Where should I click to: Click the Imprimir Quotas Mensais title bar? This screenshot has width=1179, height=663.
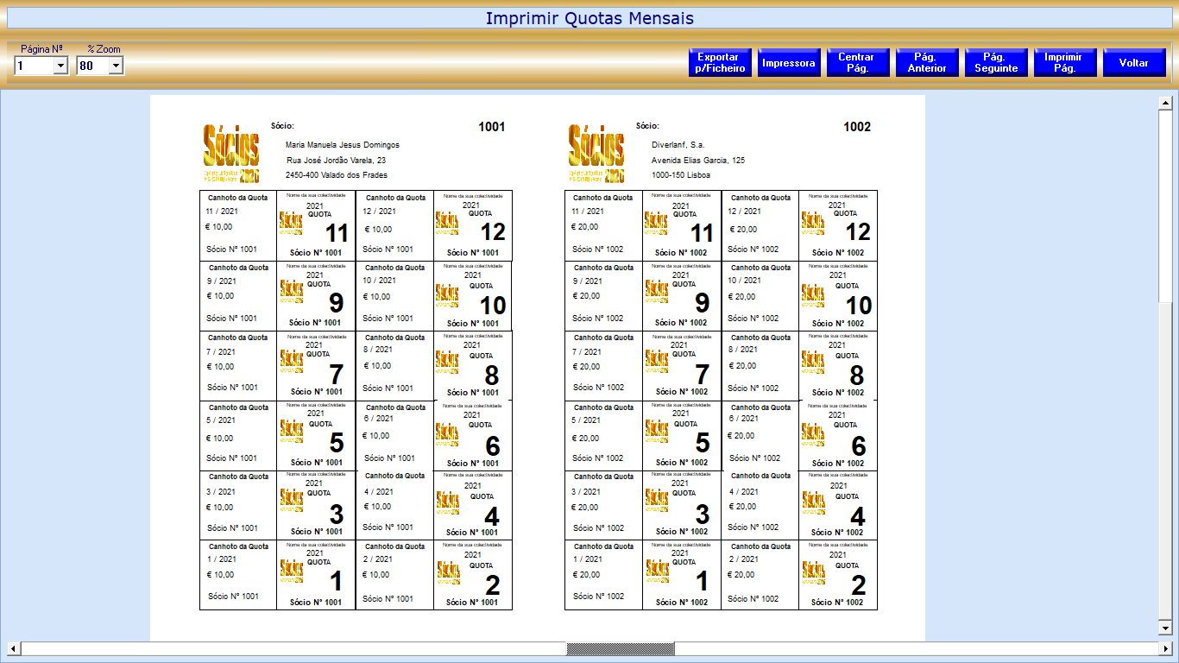tap(589, 18)
